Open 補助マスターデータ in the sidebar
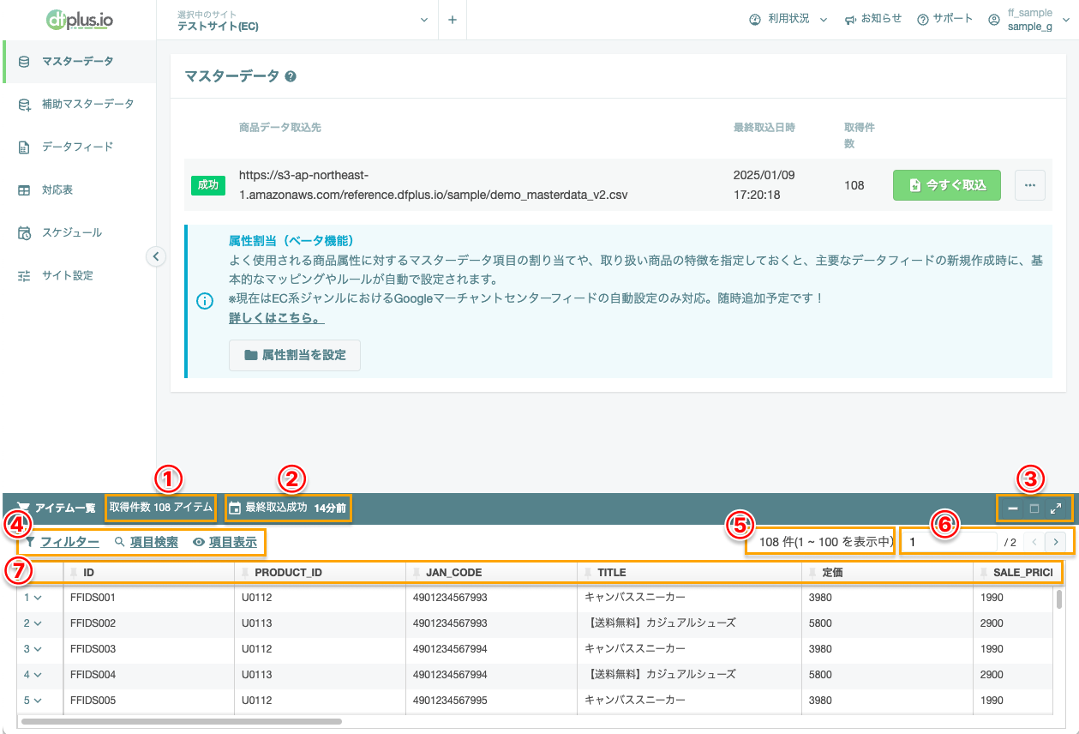The image size is (1079, 734). pyautogui.click(x=78, y=104)
